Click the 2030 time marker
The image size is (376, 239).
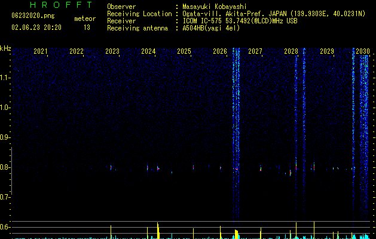(x=363, y=51)
